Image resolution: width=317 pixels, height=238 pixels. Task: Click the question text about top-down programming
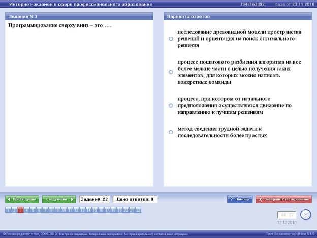pyautogui.click(x=60, y=25)
